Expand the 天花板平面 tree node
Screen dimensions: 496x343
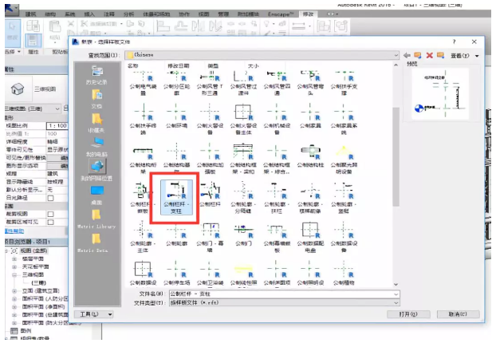pos(14,266)
